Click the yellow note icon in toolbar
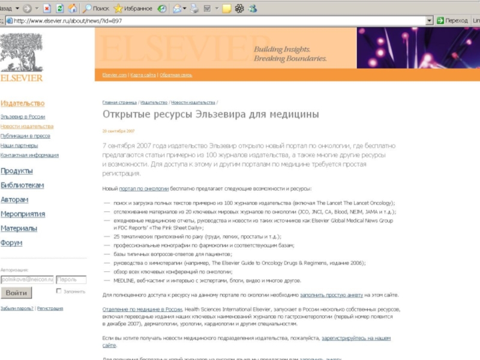Viewport: 480px width, 360px height. (x=227, y=8)
